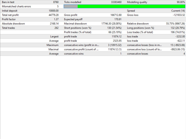This screenshot has width=186, height=139.
Task: Select the 'Modelling quality' label
Action: tap(137, 2)
